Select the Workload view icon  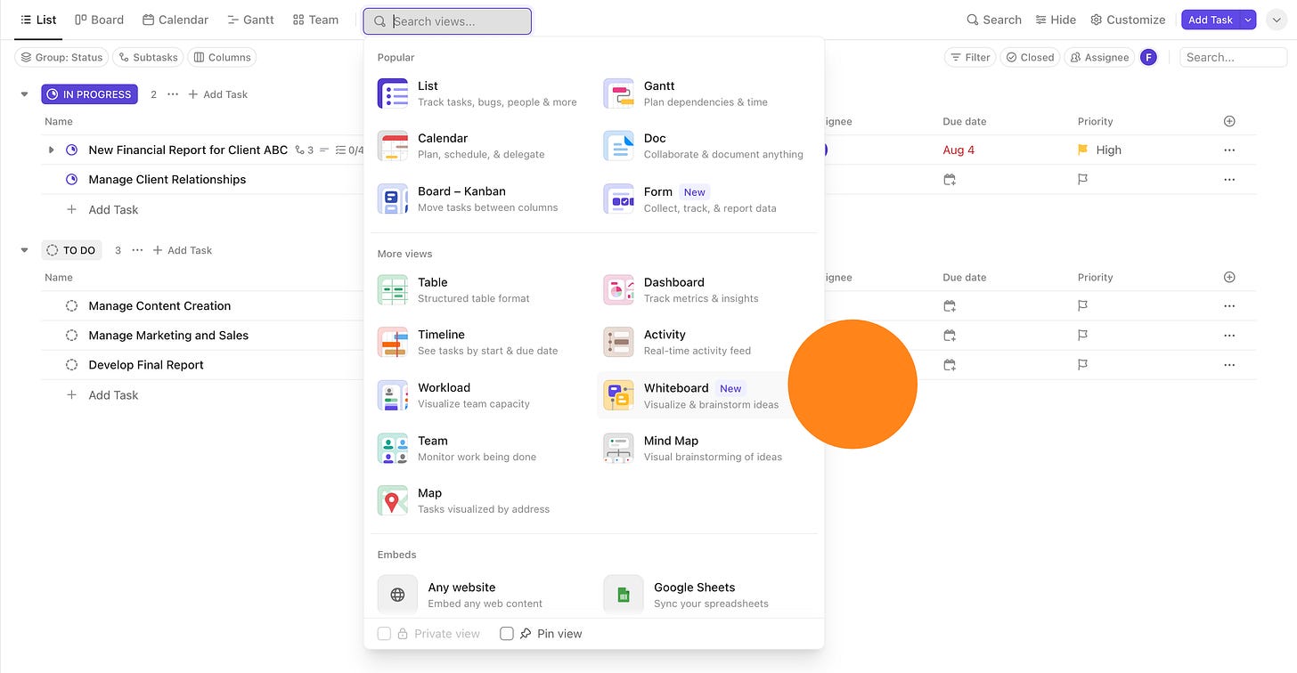point(393,395)
